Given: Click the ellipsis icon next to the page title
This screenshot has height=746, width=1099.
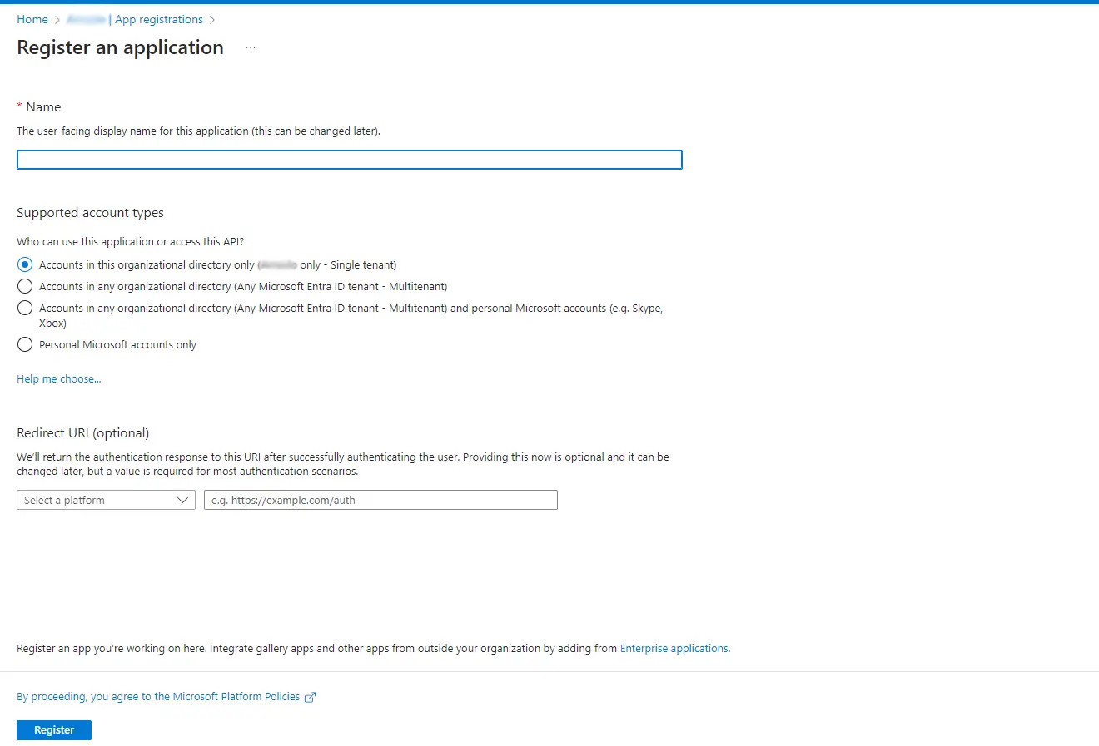Looking at the screenshot, I should tap(250, 48).
